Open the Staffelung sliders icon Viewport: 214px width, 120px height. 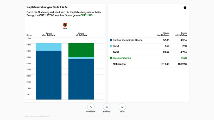[106, 107]
